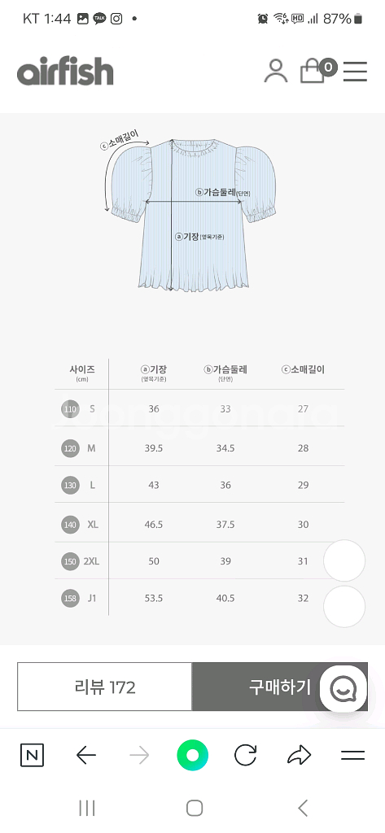385x833 pixels.
Task: Tap the Android system back chevron
Action: [303, 808]
